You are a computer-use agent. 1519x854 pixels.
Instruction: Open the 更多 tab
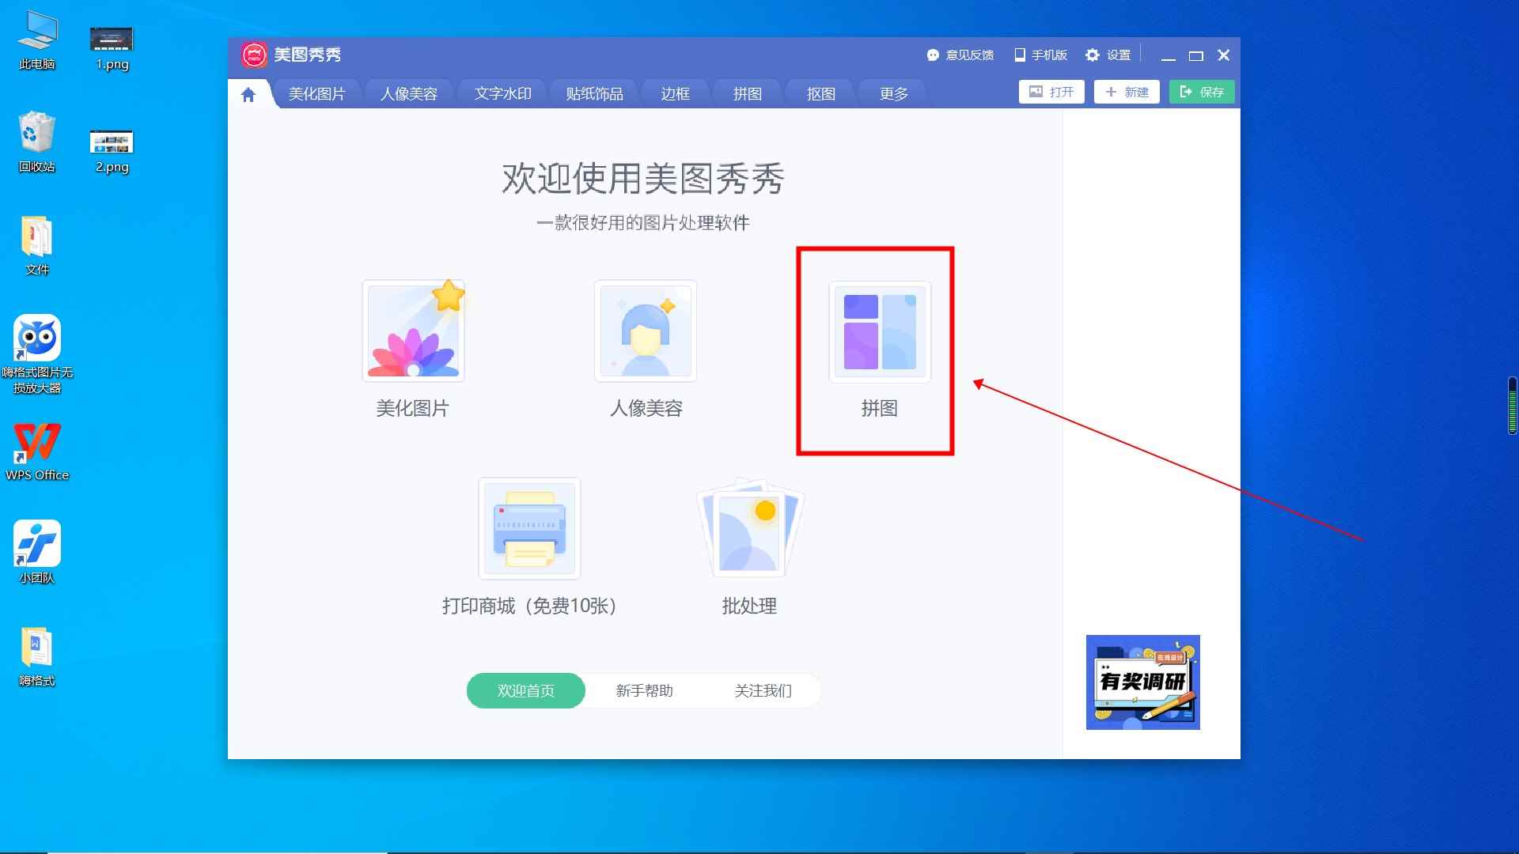tap(892, 93)
